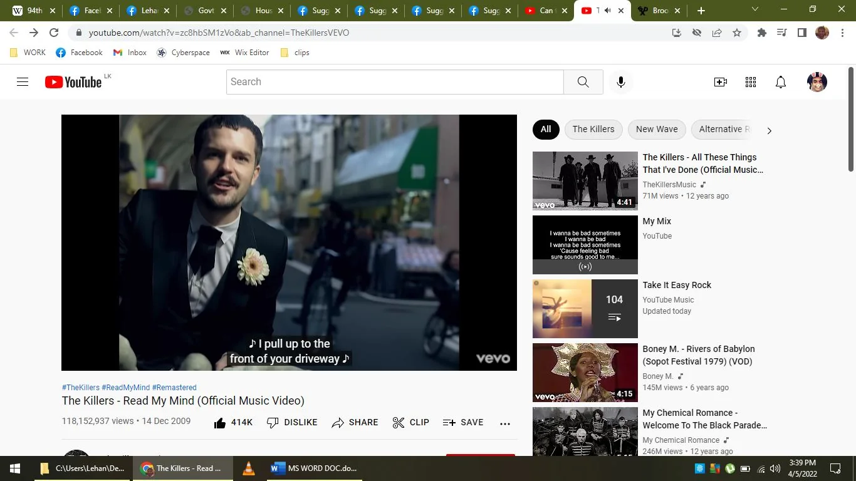Open the Facebook bookmark

click(x=80, y=53)
